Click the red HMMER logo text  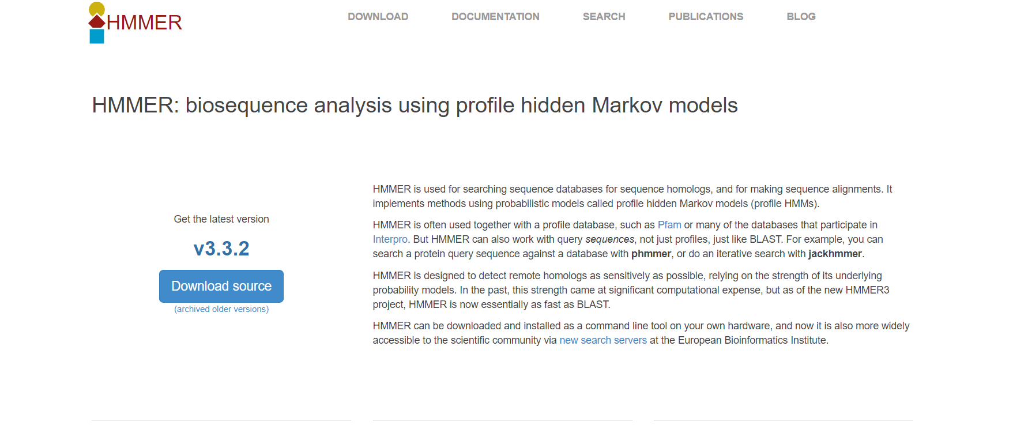pos(144,22)
